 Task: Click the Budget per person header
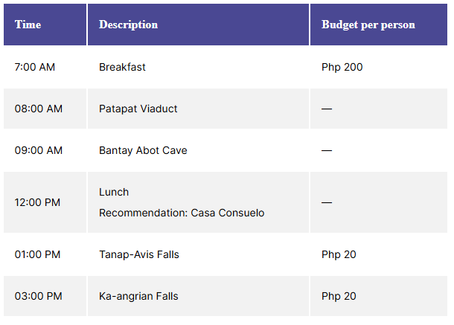pos(379,25)
